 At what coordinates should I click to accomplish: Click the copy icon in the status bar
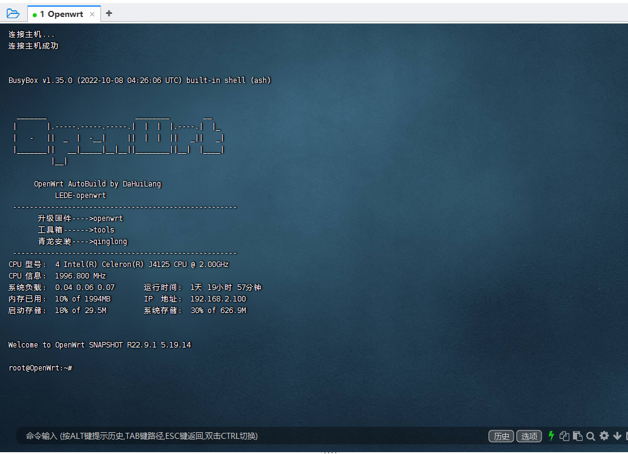[564, 436]
